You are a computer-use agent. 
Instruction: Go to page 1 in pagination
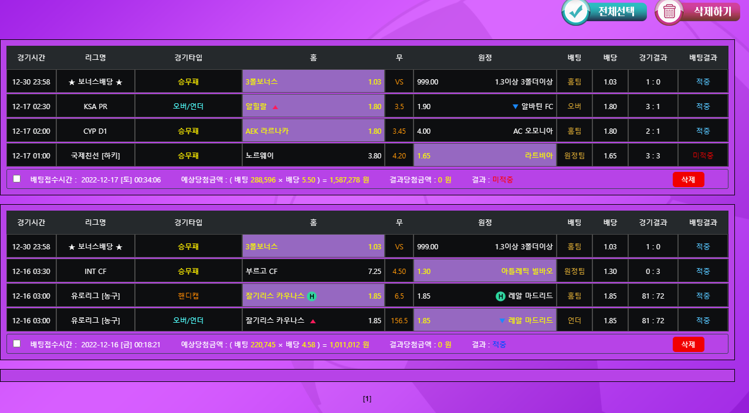(367, 399)
